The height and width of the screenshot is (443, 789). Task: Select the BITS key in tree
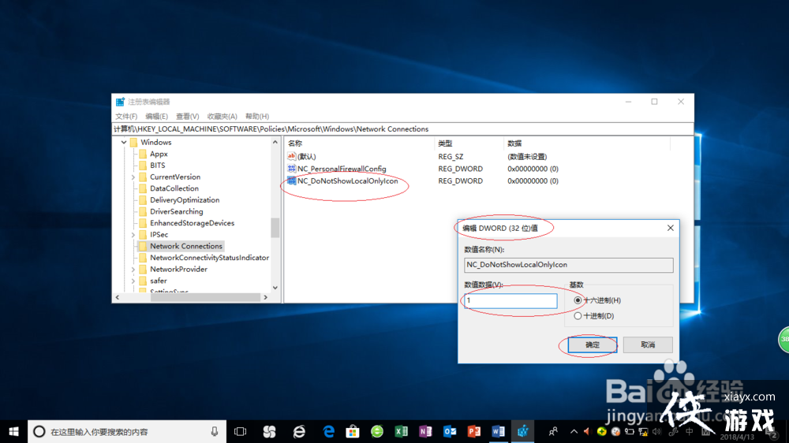tap(157, 166)
